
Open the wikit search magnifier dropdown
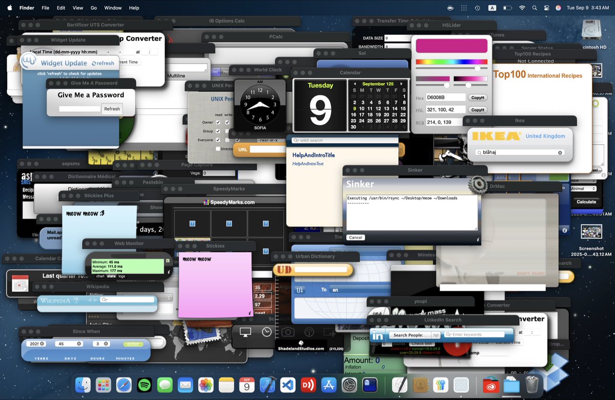coord(296,141)
